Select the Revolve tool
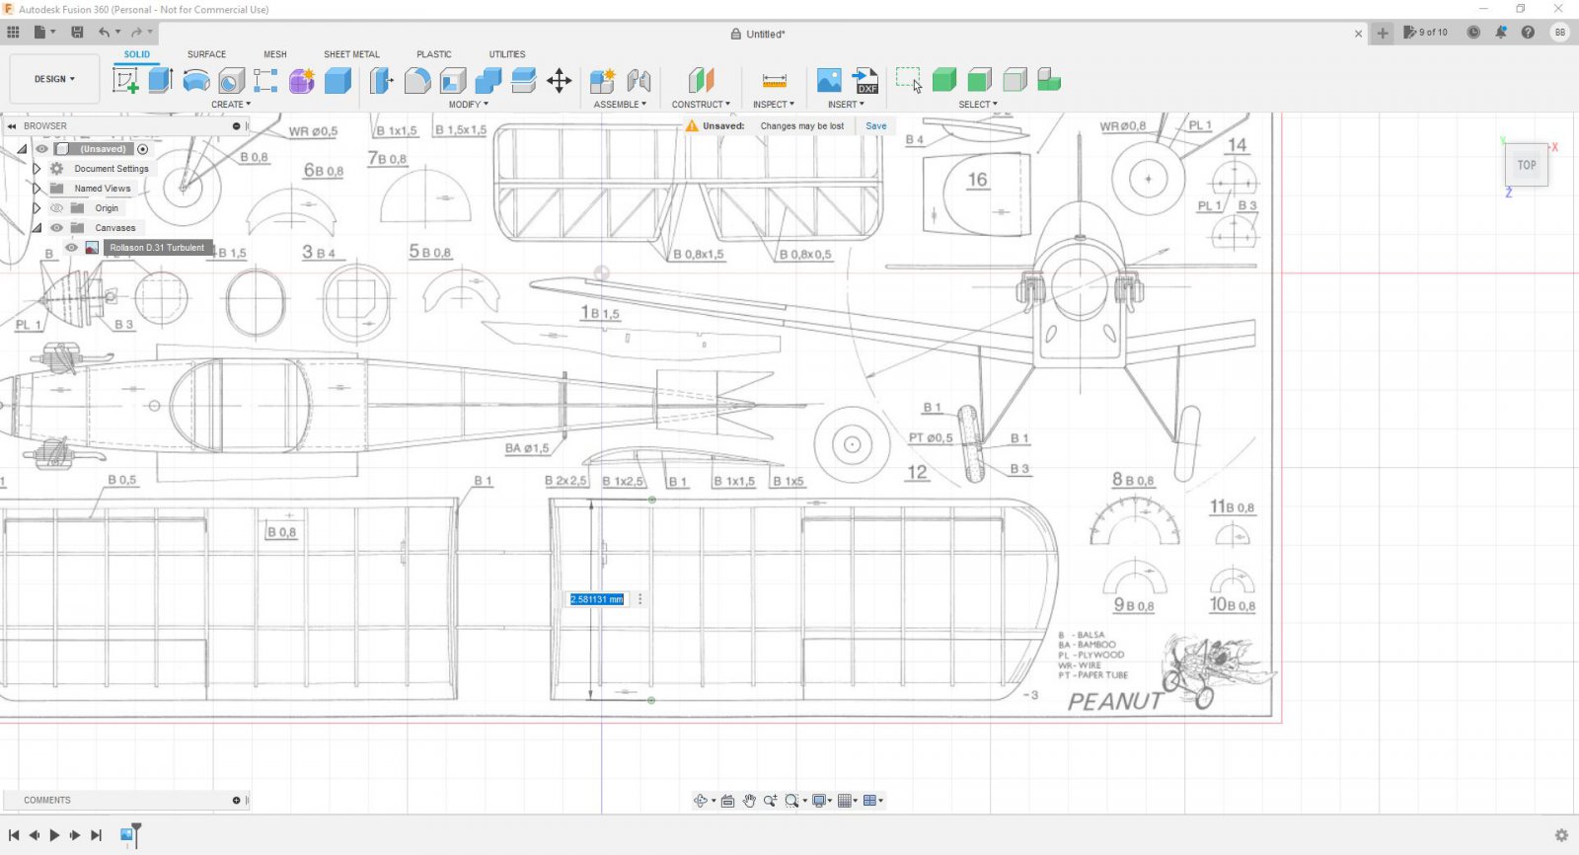1579x855 pixels. [x=196, y=80]
